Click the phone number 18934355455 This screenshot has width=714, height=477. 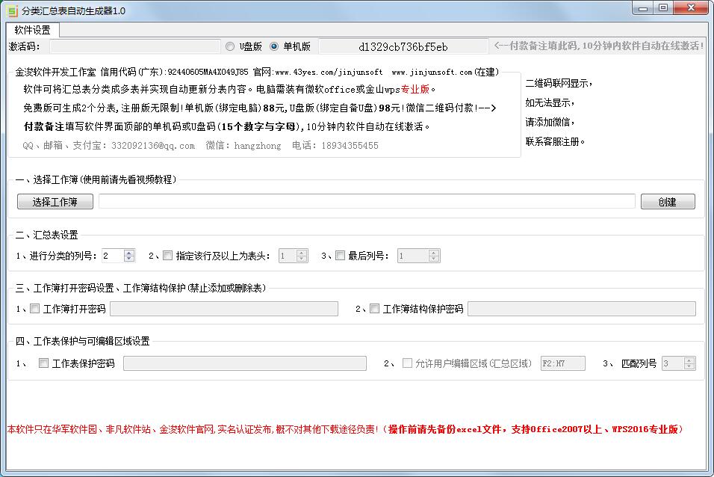pyautogui.click(x=350, y=146)
